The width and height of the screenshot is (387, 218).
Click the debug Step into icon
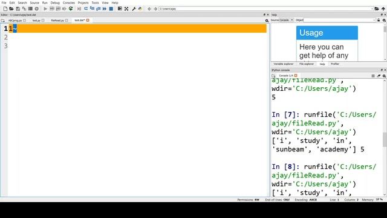92,8
